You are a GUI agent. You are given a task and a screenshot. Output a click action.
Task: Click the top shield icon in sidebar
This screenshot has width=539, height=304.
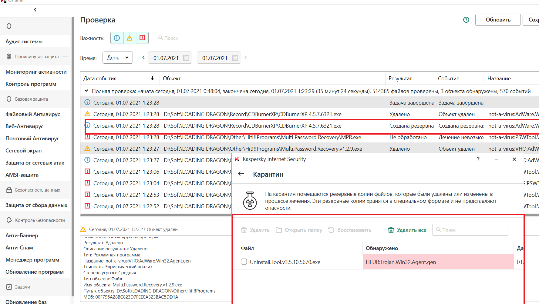click(9, 26)
